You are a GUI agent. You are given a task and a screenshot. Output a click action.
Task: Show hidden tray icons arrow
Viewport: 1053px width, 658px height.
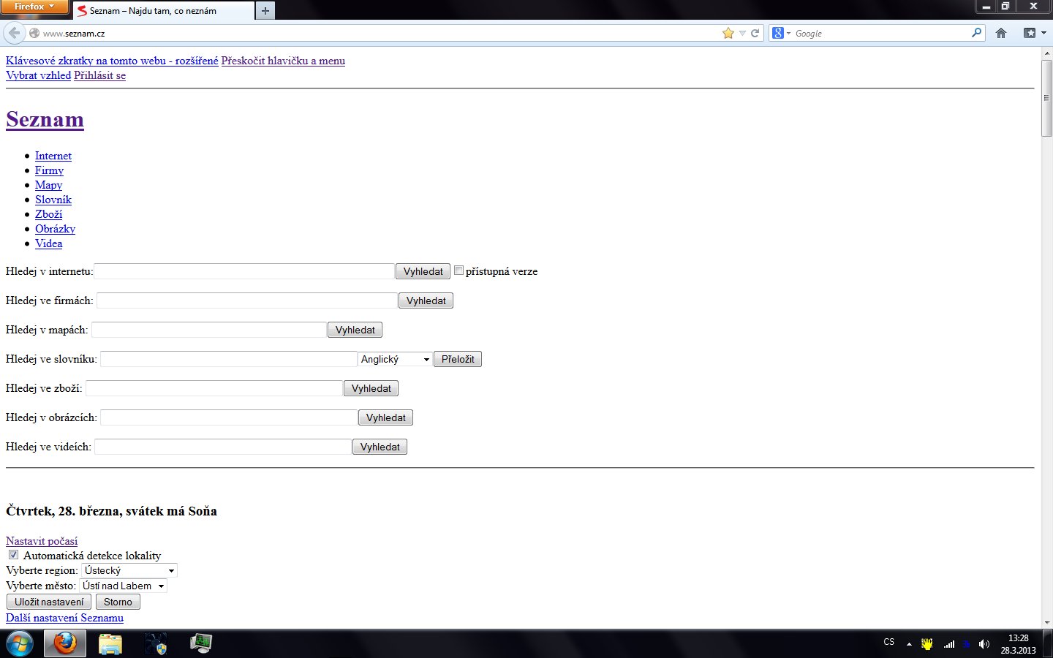point(909,644)
